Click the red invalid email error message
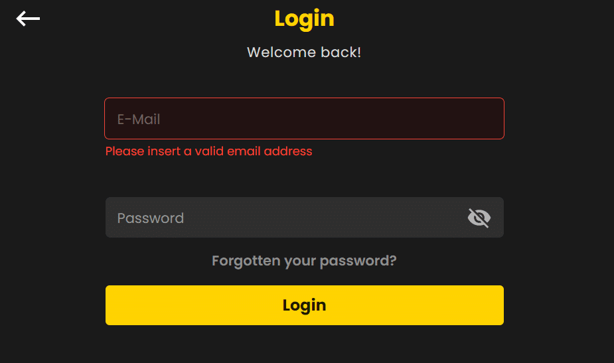Viewport: 614px width, 363px height. [x=208, y=151]
